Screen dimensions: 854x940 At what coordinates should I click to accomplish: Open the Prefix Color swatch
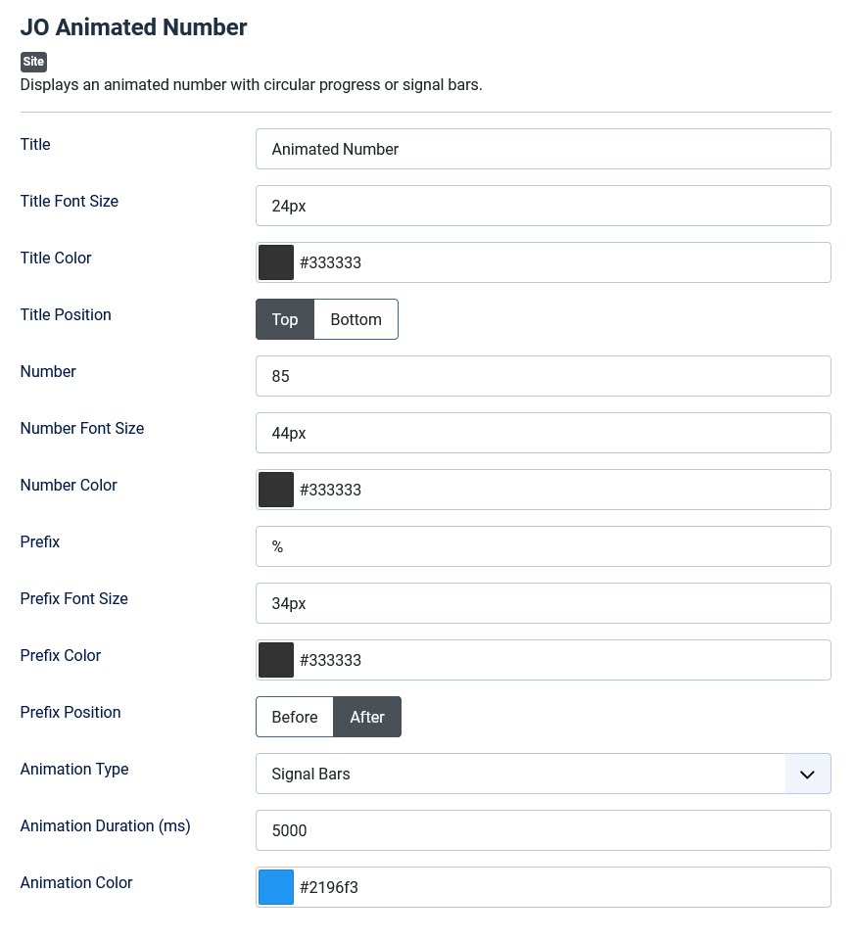[x=276, y=660]
